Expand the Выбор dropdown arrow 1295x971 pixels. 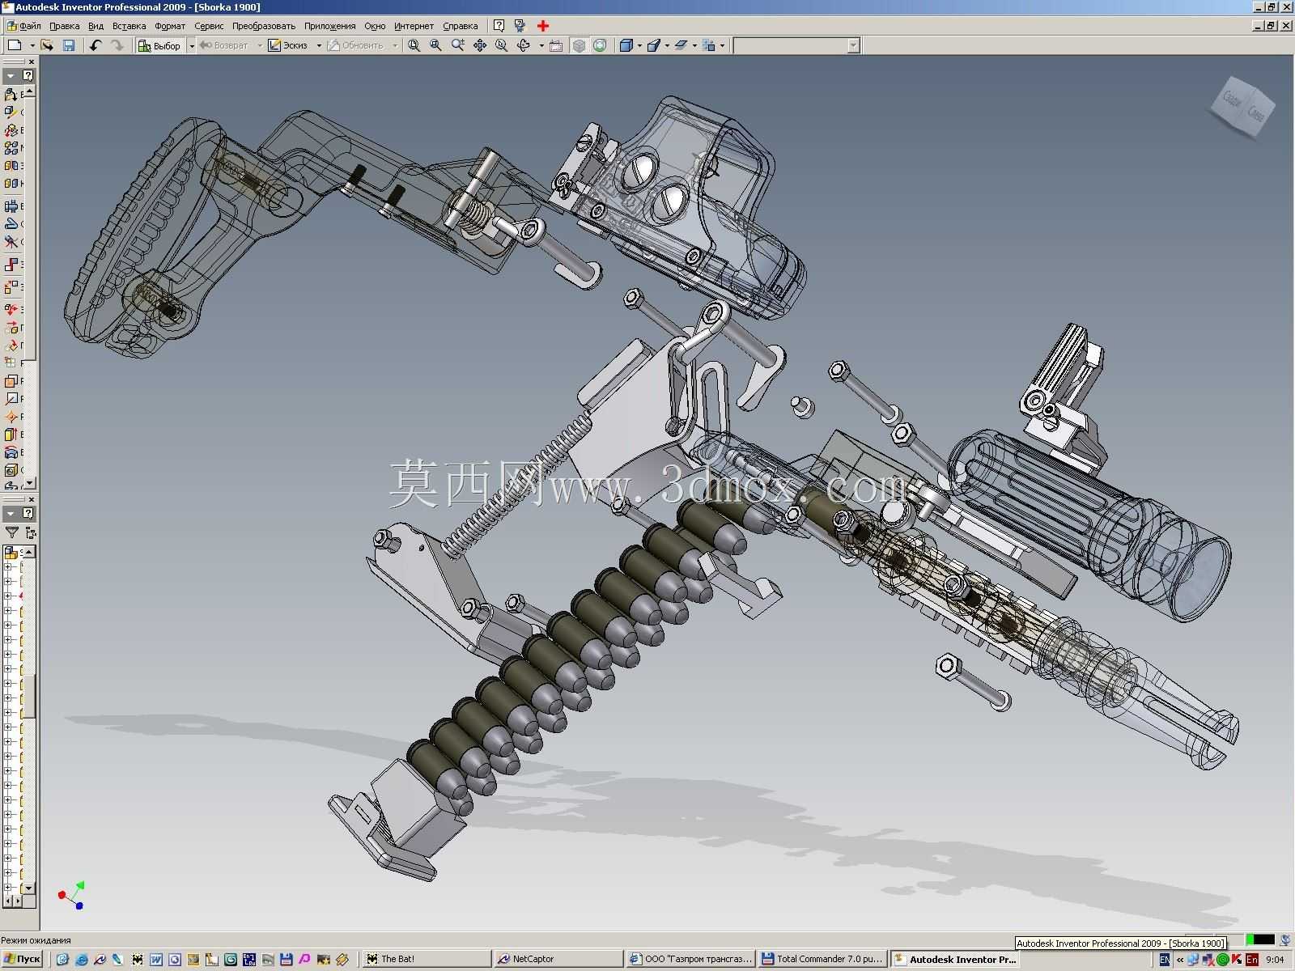click(x=192, y=45)
